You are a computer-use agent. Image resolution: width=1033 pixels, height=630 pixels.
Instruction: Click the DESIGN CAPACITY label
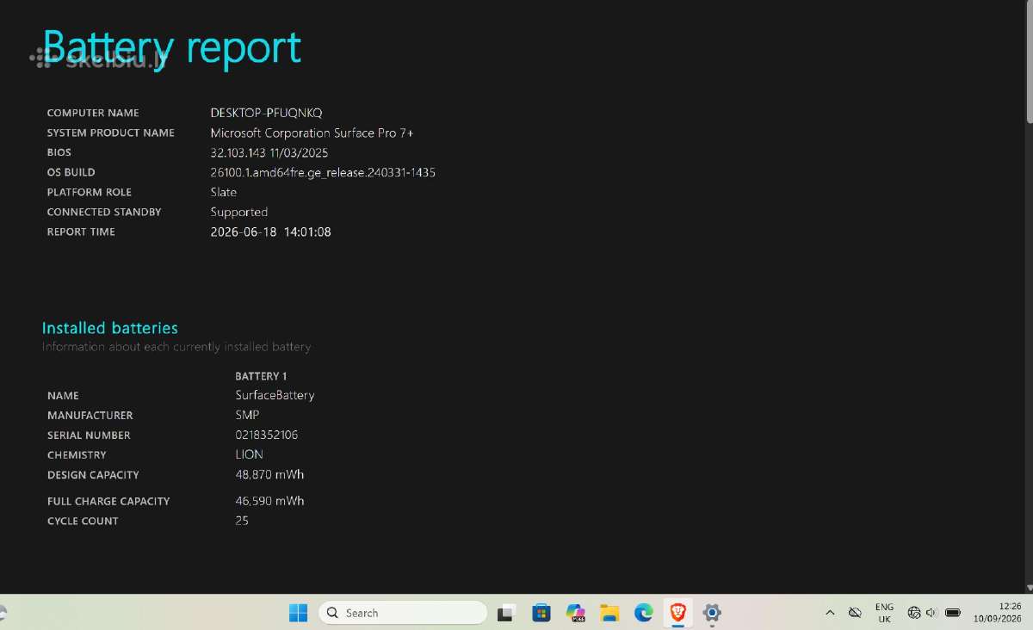click(x=93, y=475)
